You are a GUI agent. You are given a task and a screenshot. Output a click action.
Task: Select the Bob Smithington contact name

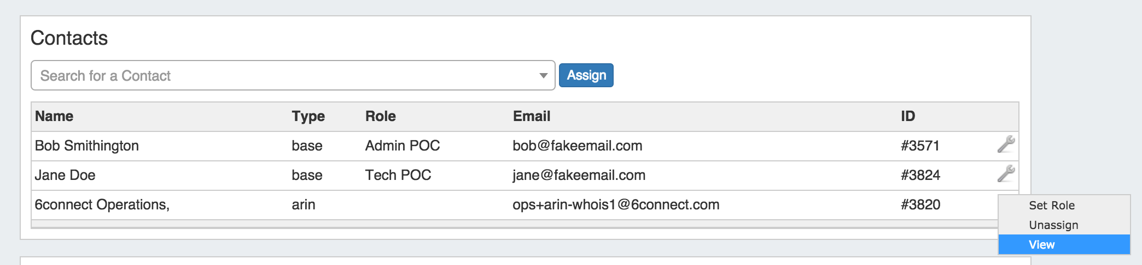pos(86,146)
